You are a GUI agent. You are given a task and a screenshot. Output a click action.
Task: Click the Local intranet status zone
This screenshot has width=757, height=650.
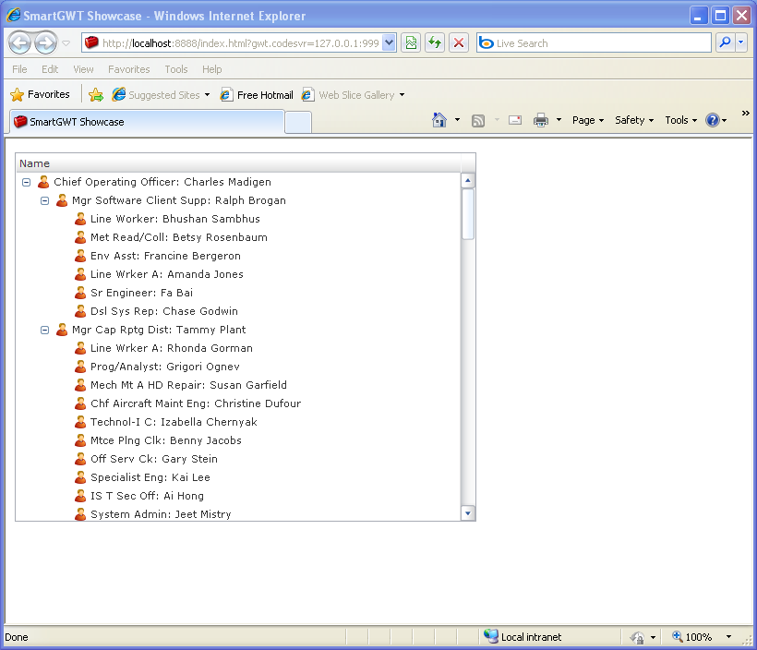click(x=523, y=637)
